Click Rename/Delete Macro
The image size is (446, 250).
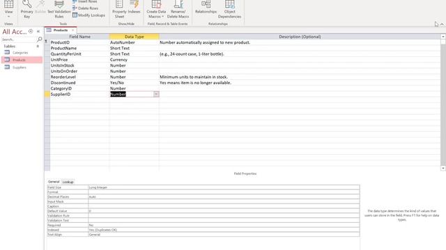[x=178, y=9]
